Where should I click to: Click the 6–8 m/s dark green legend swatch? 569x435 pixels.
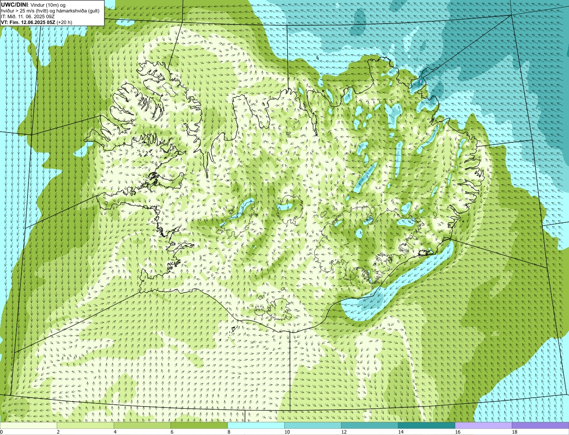click(x=199, y=426)
